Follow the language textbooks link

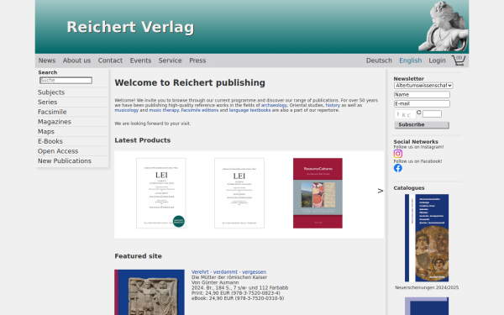249,110
